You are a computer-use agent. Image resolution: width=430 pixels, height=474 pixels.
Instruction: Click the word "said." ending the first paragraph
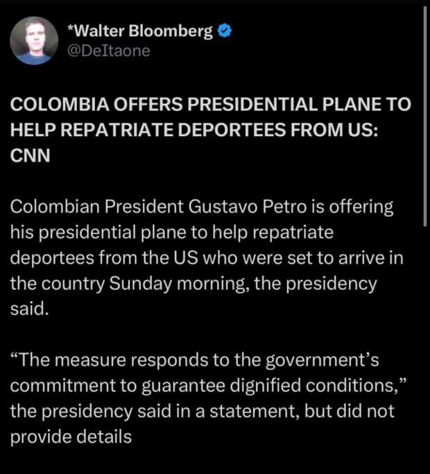point(30,308)
